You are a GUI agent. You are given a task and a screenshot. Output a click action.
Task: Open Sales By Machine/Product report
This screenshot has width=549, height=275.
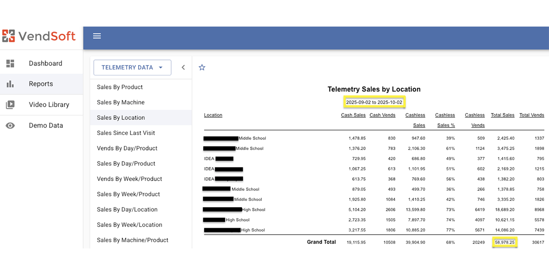pos(133,240)
